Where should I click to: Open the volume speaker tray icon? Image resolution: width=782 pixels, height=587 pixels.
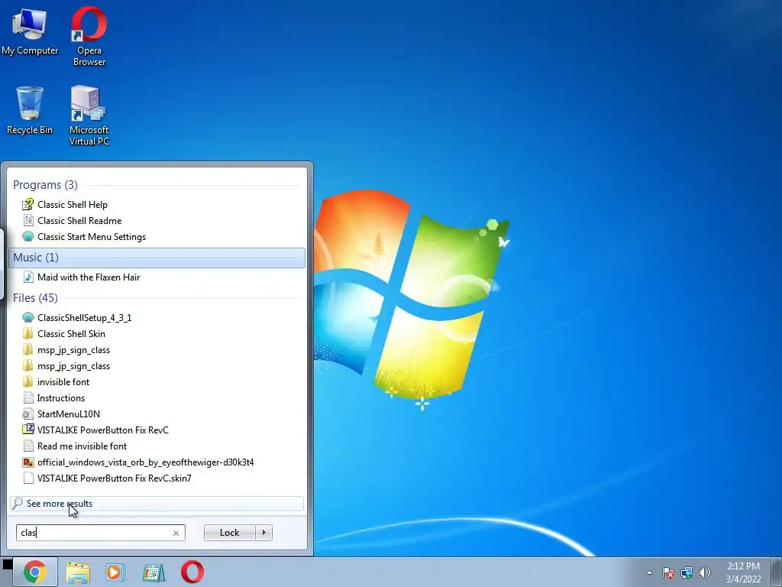(x=705, y=572)
